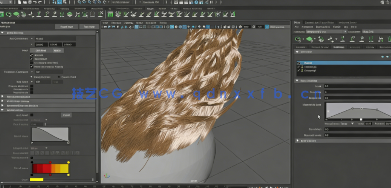Click the last blue highlighted icon in viewport toolbar
Screen dimensions: 391x188
(267, 27)
